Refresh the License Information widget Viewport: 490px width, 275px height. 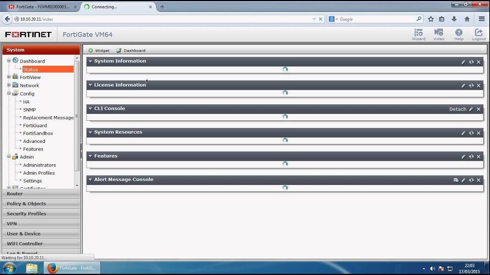(x=471, y=86)
